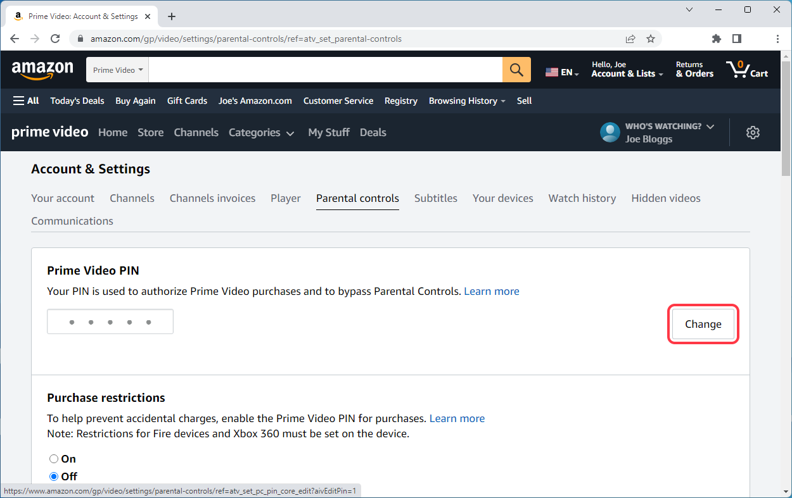Open Joe's Amazon.com link
Screen dimensions: 792x498
(255, 101)
